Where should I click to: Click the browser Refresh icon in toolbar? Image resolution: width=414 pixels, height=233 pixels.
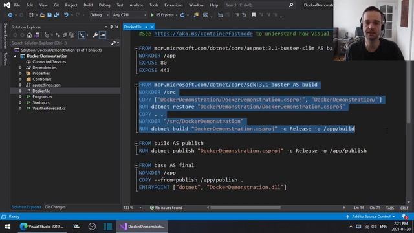pos(182,15)
